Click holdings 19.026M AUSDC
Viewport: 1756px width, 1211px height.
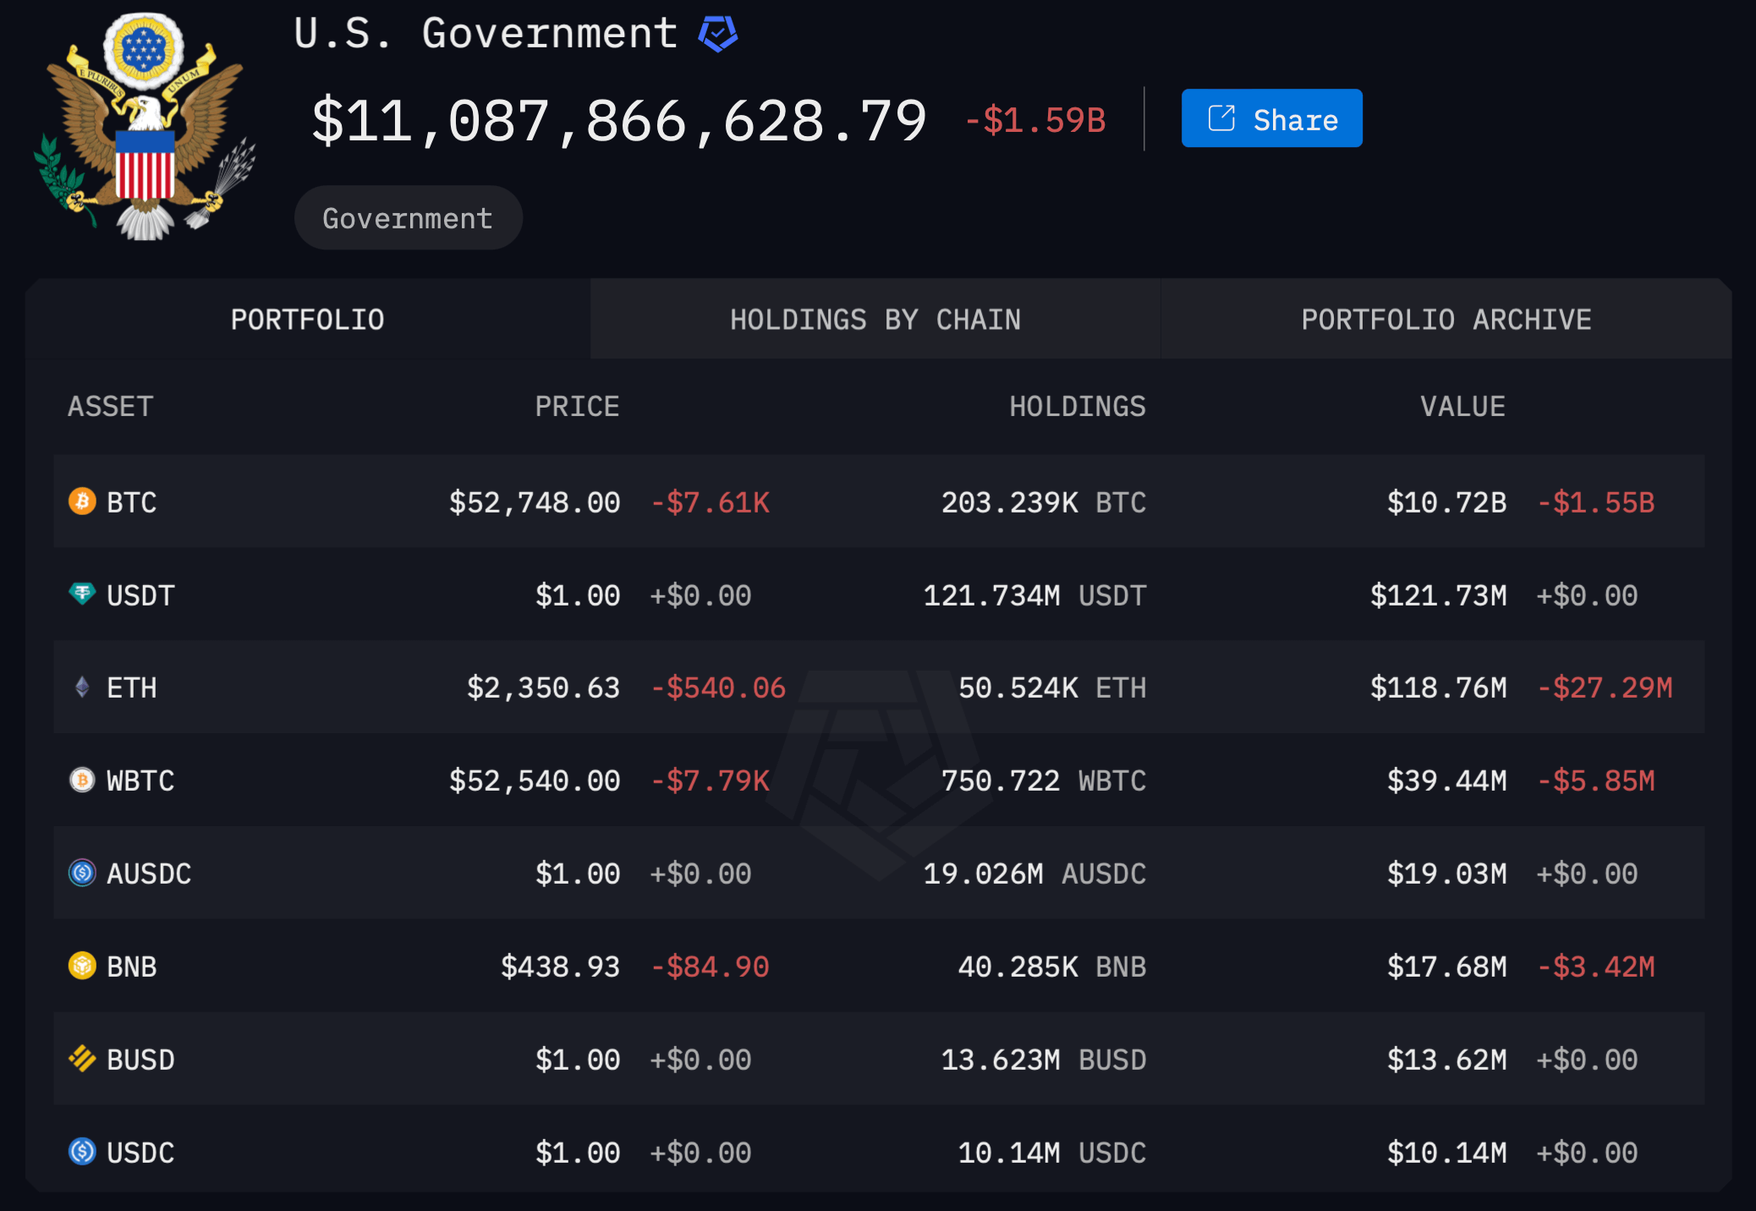pos(1034,874)
